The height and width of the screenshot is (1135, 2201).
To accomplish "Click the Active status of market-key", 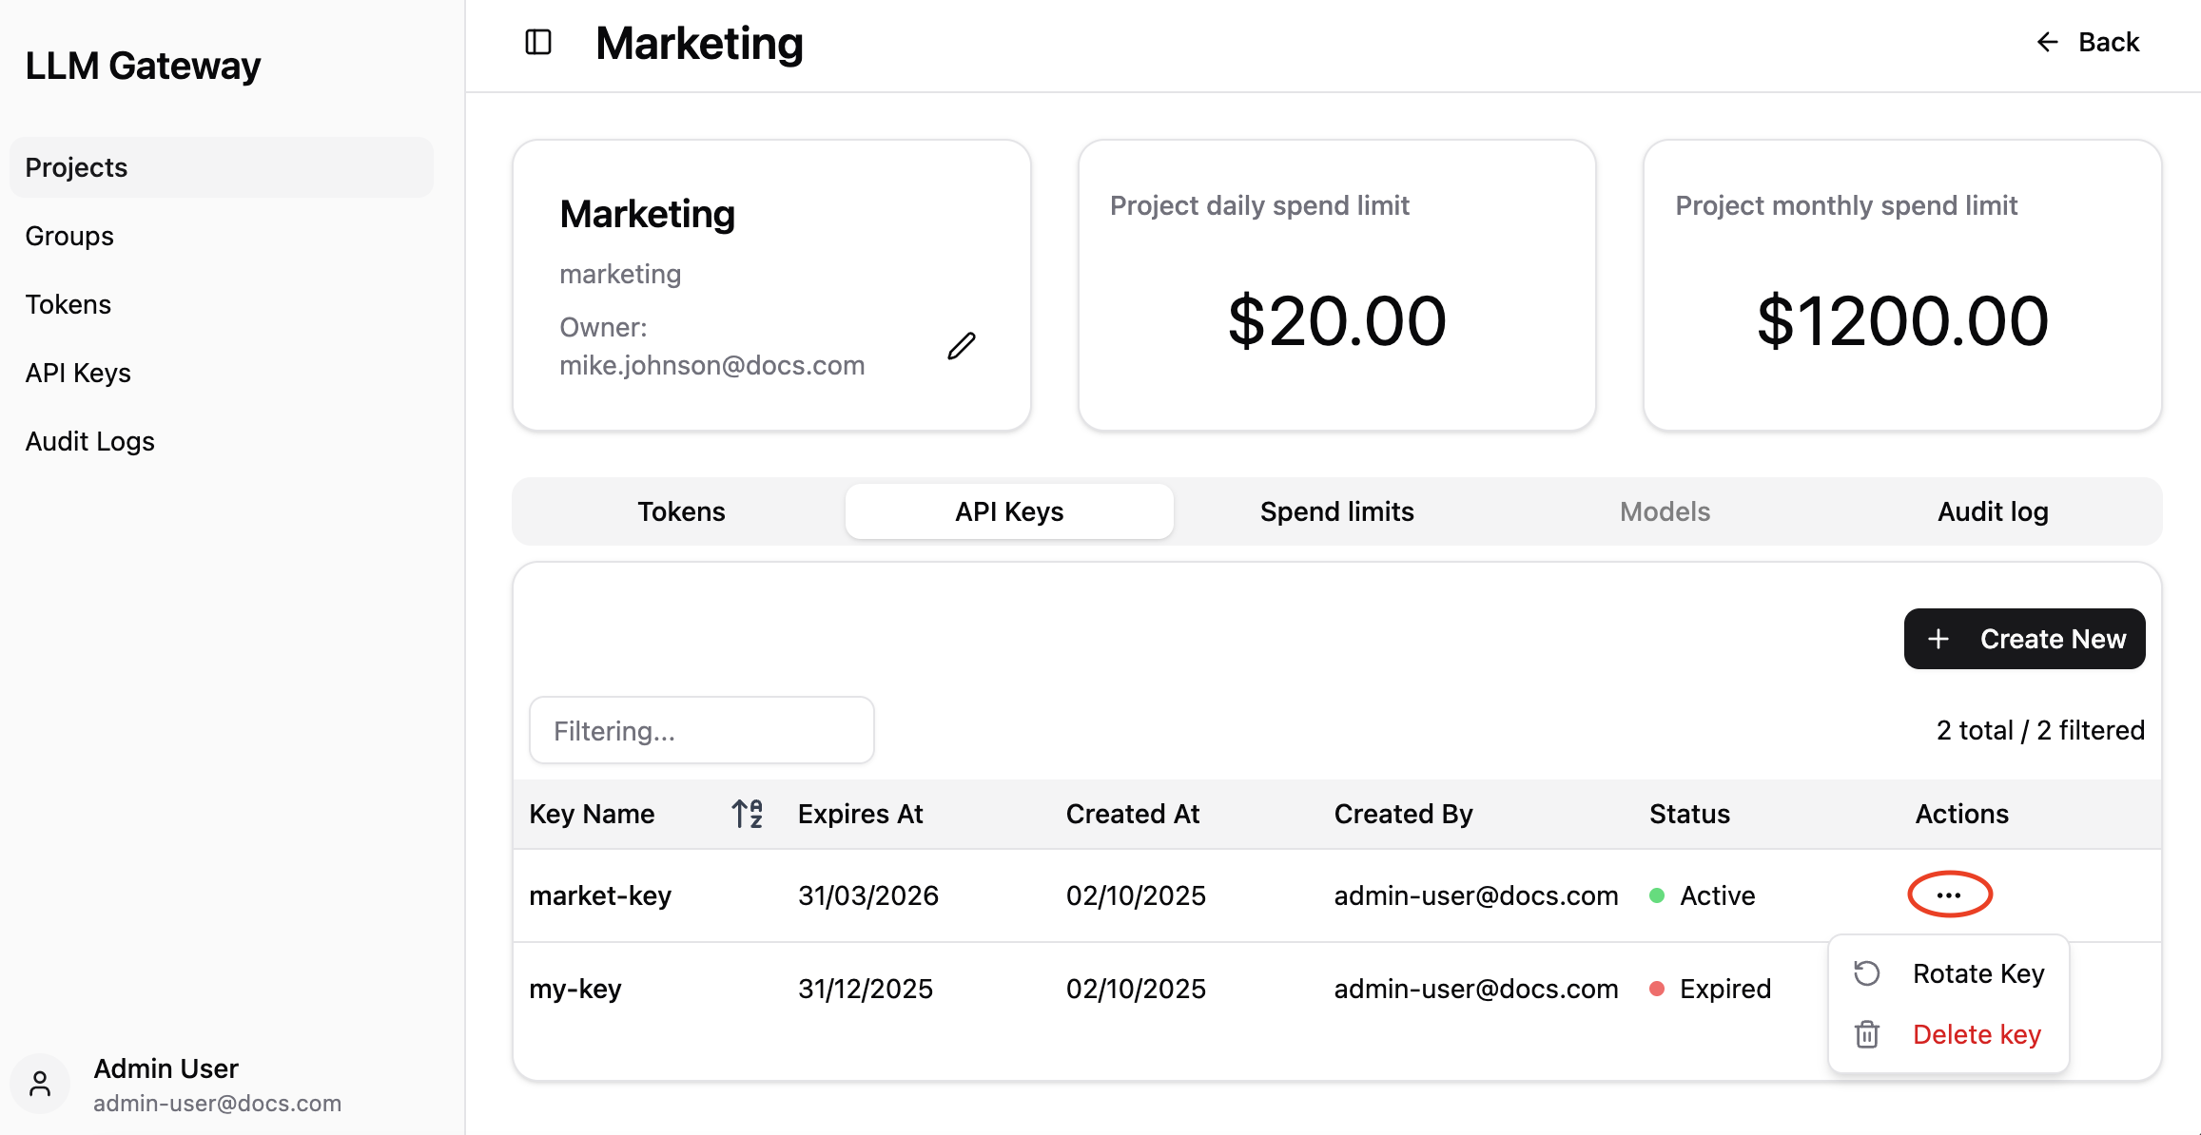I will coord(1703,895).
